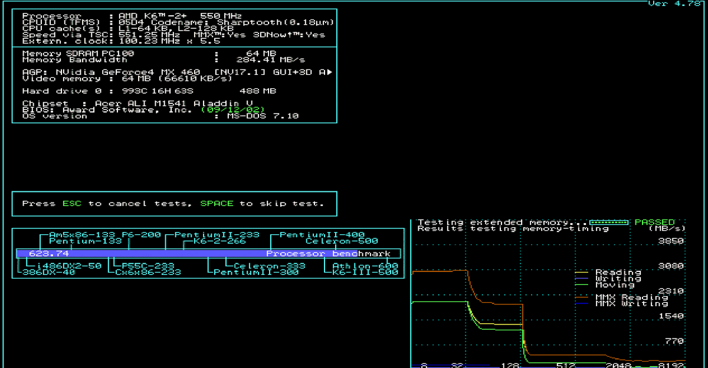This screenshot has height=368, width=708.
Task: Click the MS-DOS 7.10 OS version value
Action: 263,115
